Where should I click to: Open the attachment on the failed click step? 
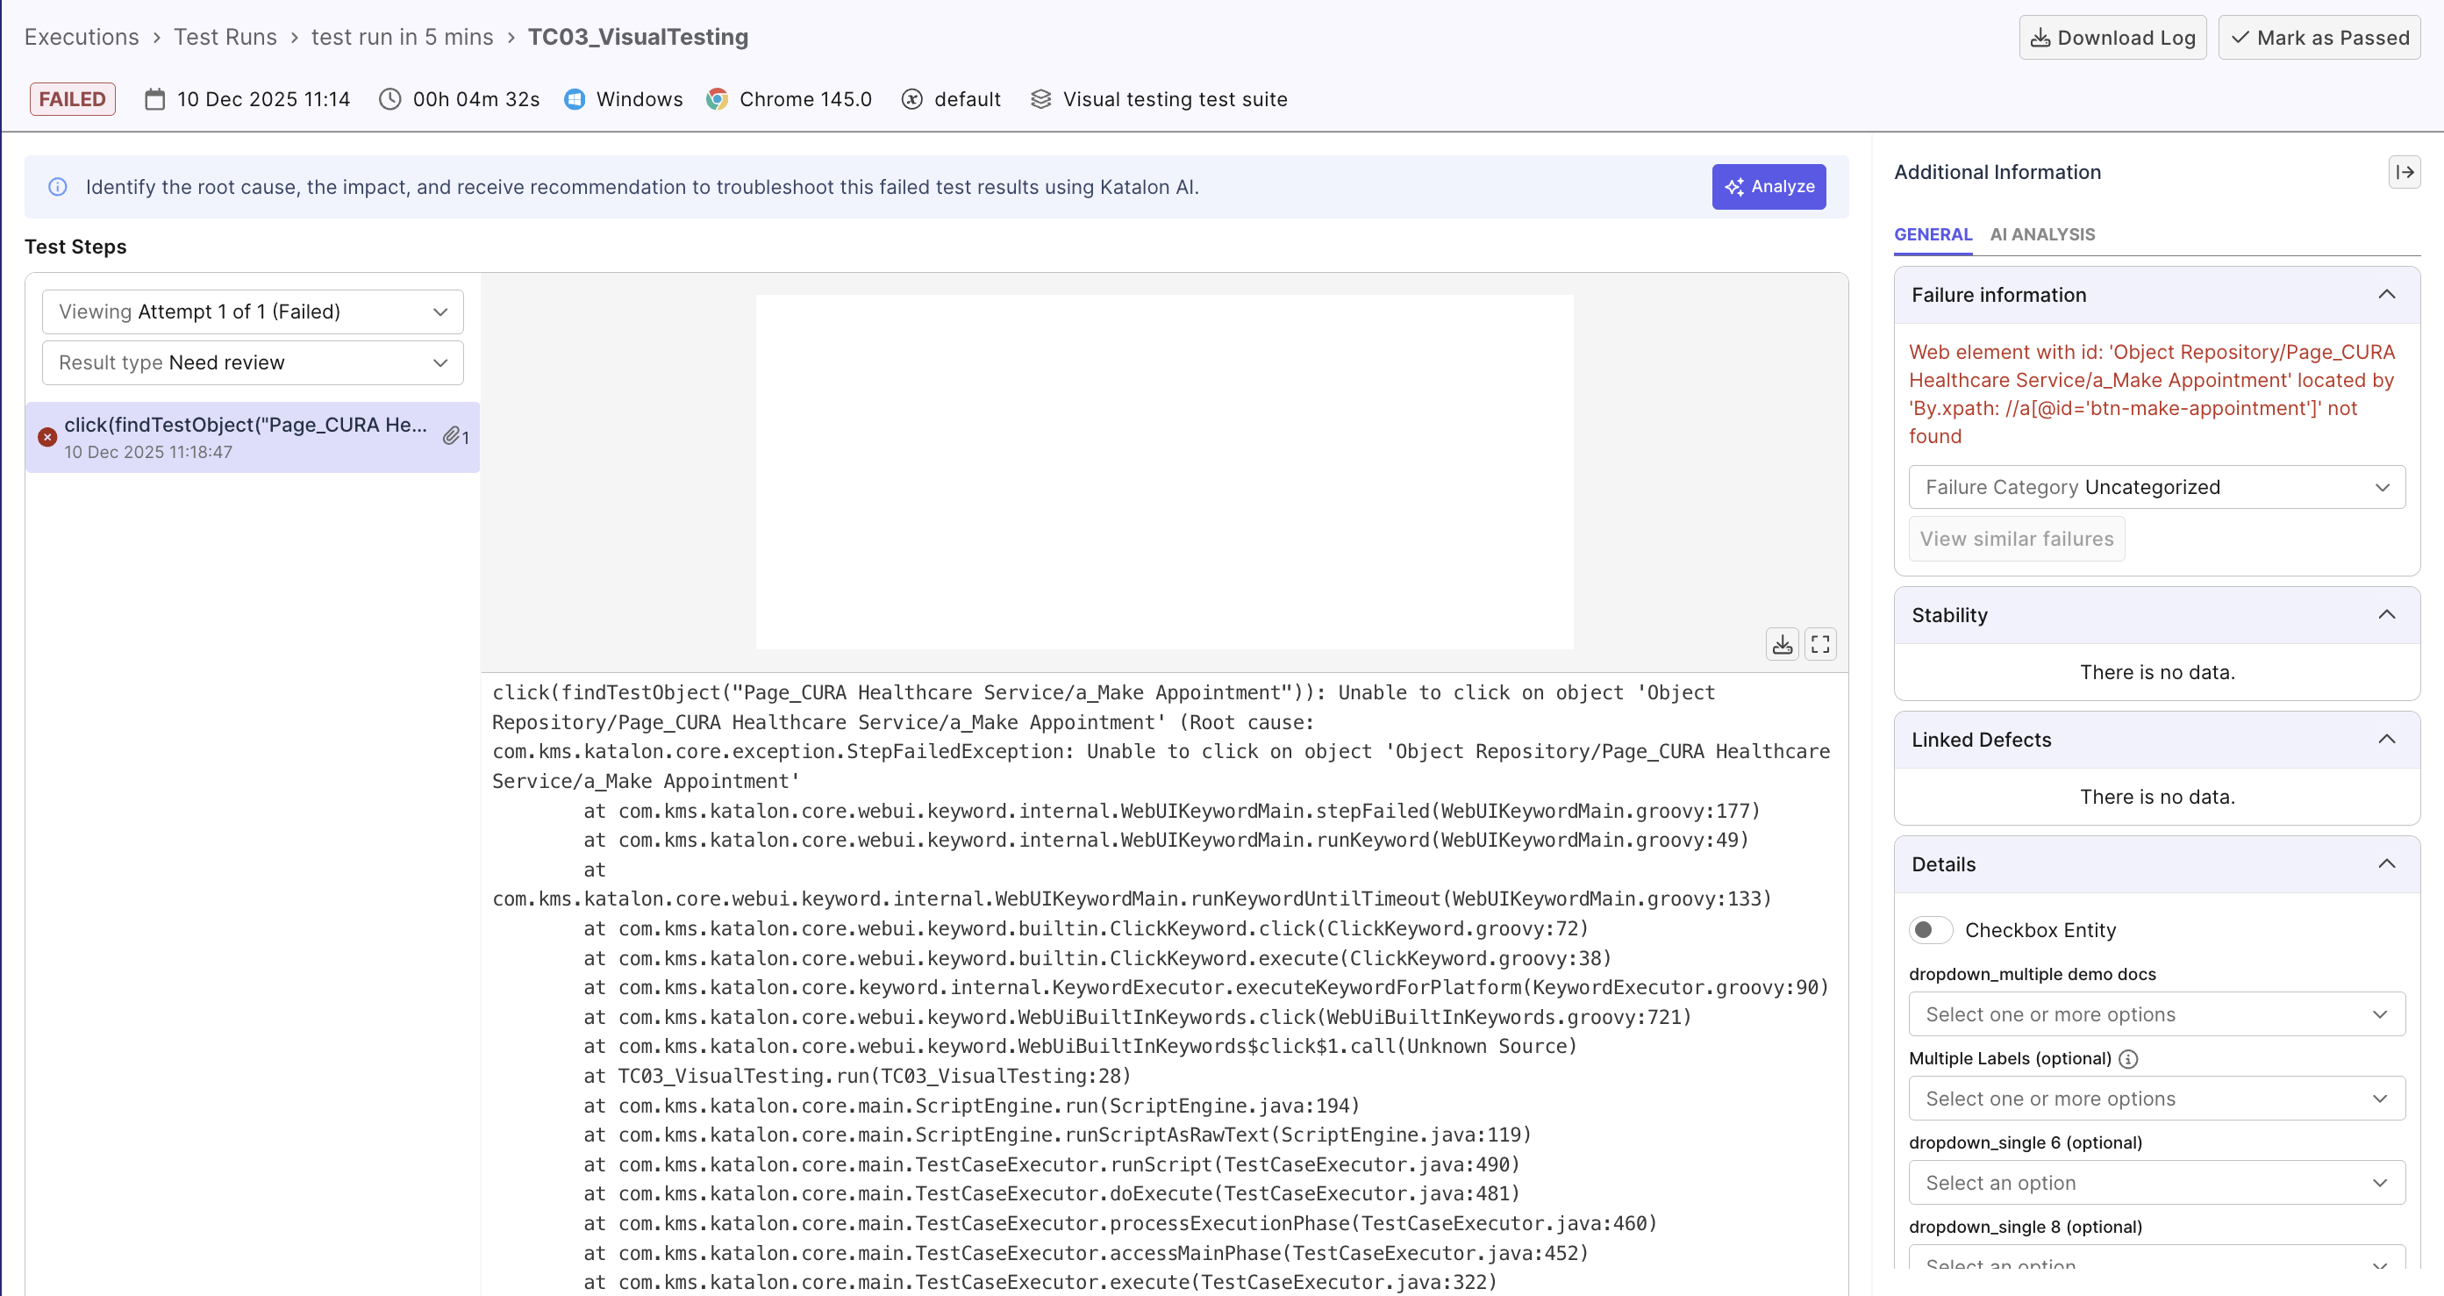click(454, 435)
